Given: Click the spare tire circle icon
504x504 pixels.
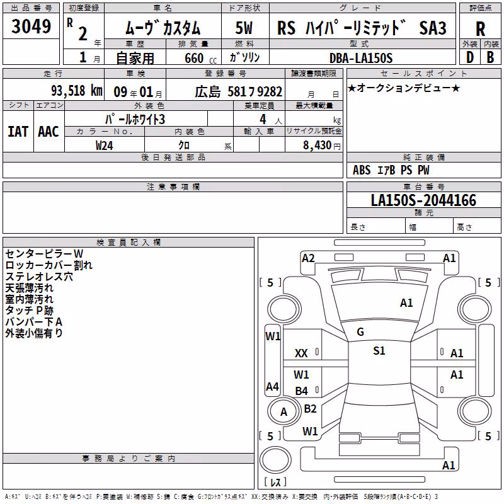Looking at the screenshot, I should [x=275, y=459].
